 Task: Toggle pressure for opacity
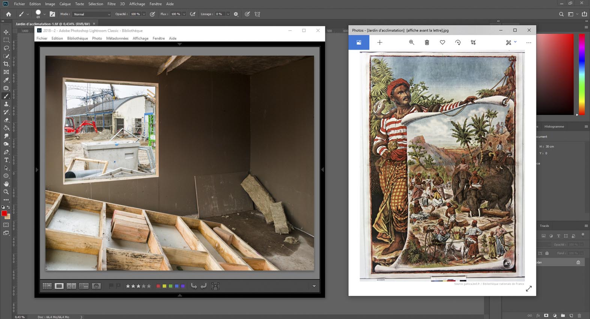(152, 14)
